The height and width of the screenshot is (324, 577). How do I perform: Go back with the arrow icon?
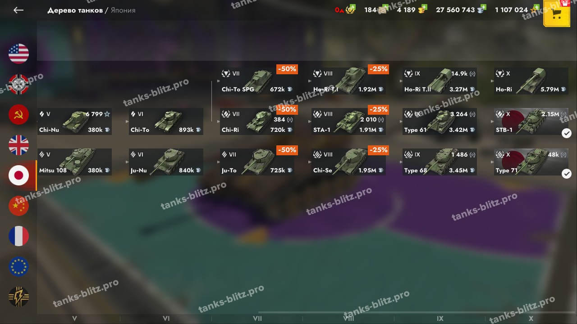18,10
